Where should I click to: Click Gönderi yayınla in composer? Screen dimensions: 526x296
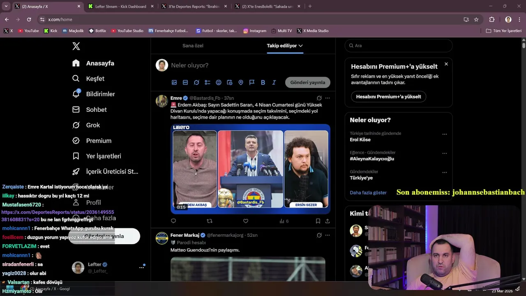pyautogui.click(x=308, y=82)
